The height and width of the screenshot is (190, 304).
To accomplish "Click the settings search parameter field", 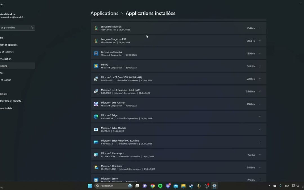I will point(17,28).
